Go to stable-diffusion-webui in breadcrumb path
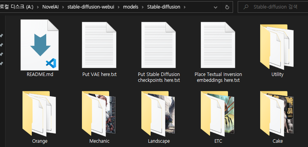The height and width of the screenshot is (147, 308). point(91,7)
